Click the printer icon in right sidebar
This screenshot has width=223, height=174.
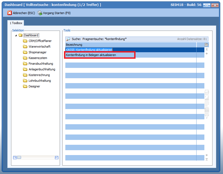207,92
